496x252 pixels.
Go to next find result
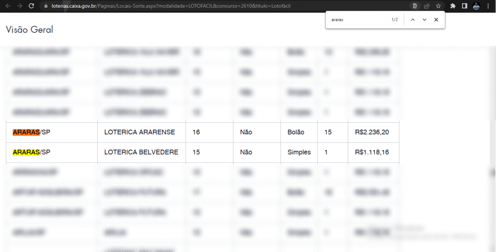click(x=424, y=20)
